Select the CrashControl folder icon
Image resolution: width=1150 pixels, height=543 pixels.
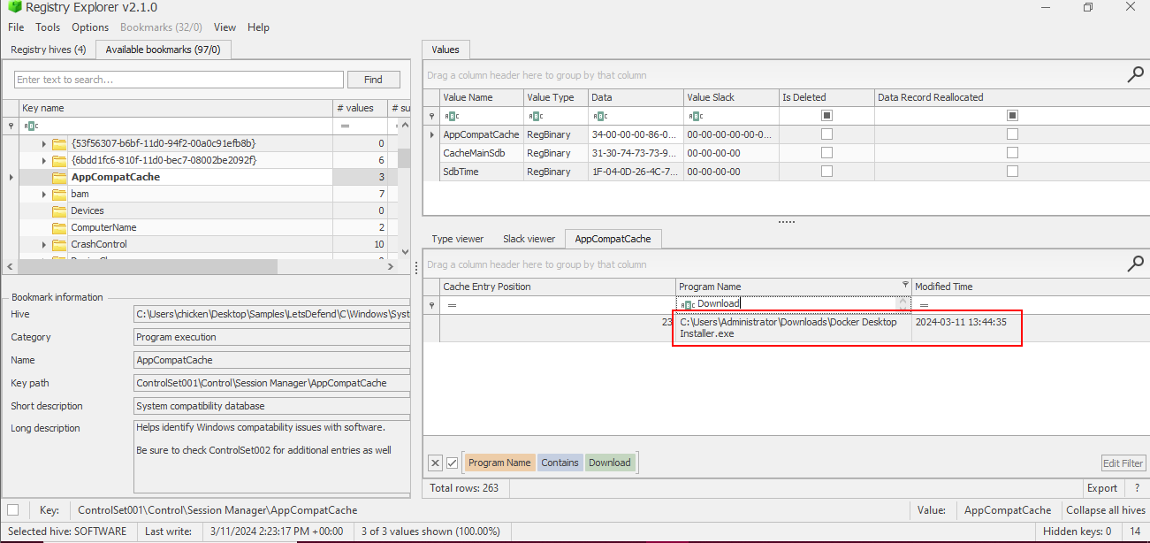click(x=59, y=244)
